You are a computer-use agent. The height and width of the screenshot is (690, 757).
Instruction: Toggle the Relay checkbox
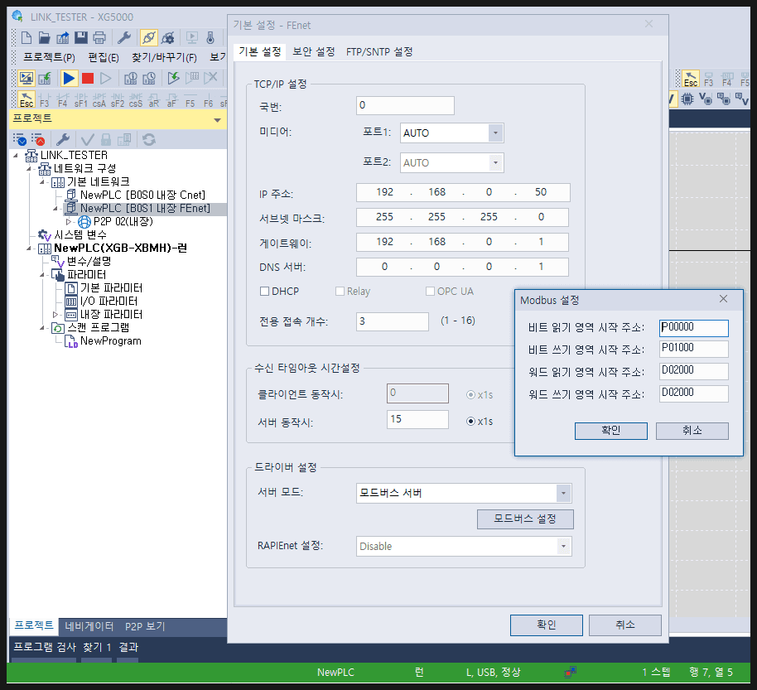(340, 292)
